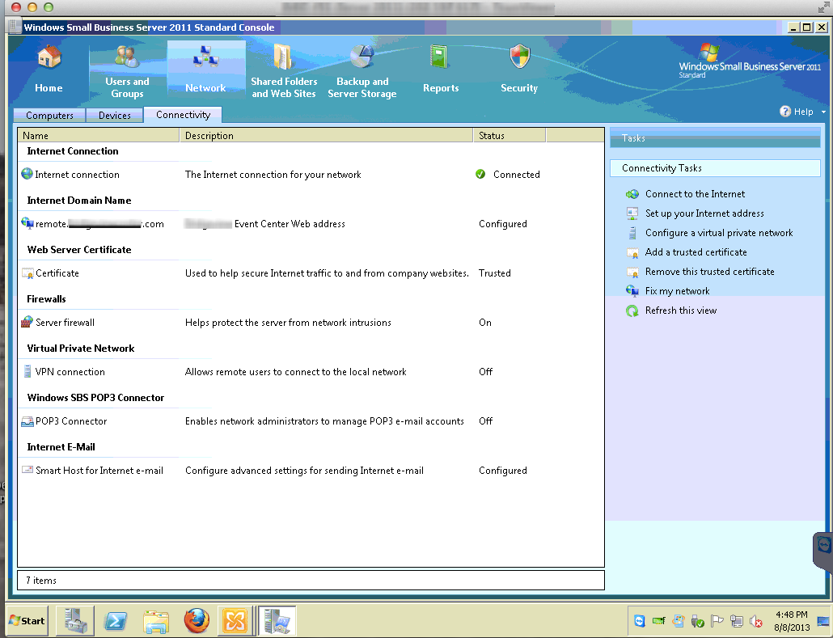The height and width of the screenshot is (638, 833).
Task: Sort by the Status column header
Action: point(510,136)
